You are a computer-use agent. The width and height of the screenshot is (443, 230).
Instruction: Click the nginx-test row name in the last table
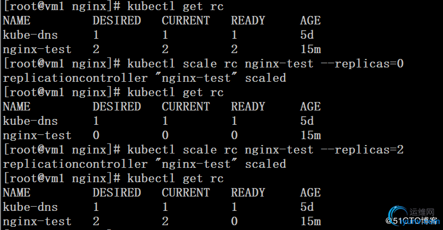(37, 222)
